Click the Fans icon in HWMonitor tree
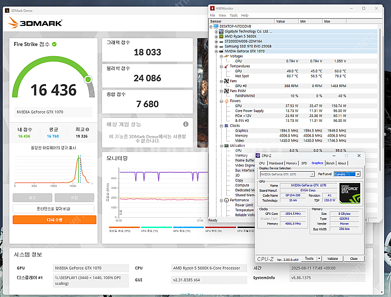This screenshot has height=297, width=391. coord(226,81)
